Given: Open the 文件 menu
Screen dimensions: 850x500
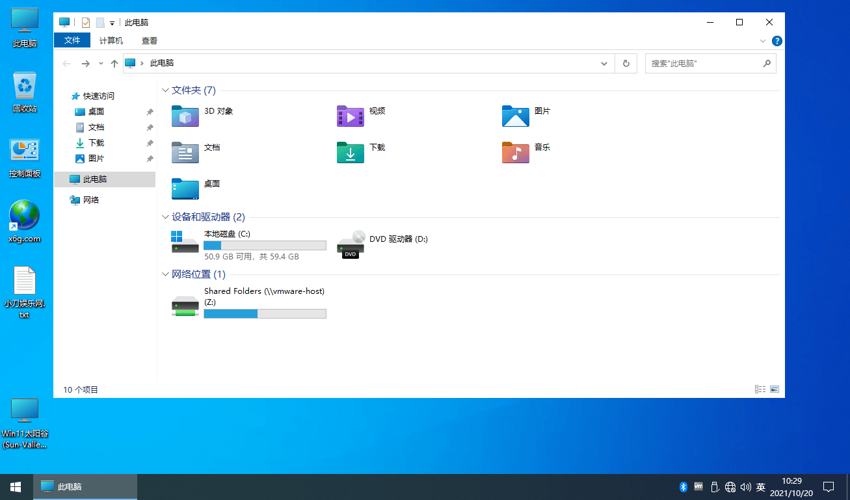Looking at the screenshot, I should (x=72, y=40).
